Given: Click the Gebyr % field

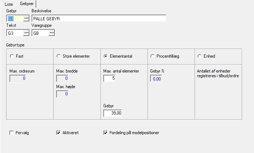Looking at the screenshot, I should click(x=157, y=78).
